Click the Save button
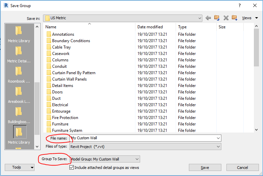 [x=205, y=168]
